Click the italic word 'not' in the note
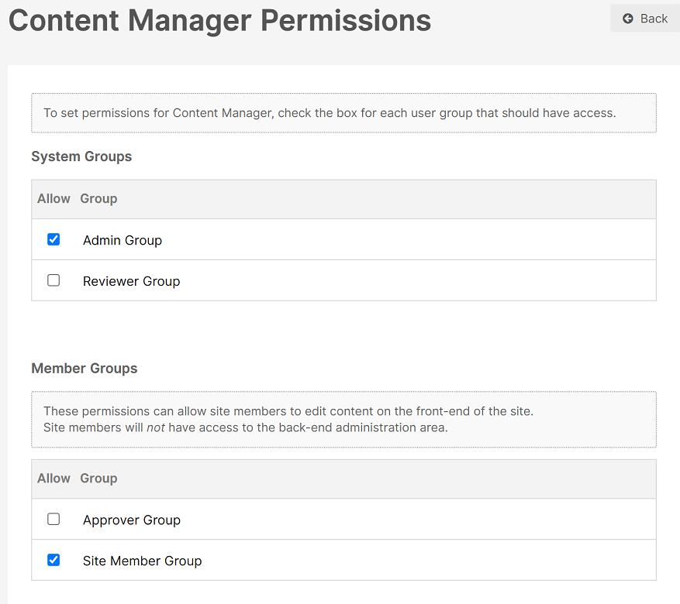Screen dimensions: 680x604 pos(156,427)
